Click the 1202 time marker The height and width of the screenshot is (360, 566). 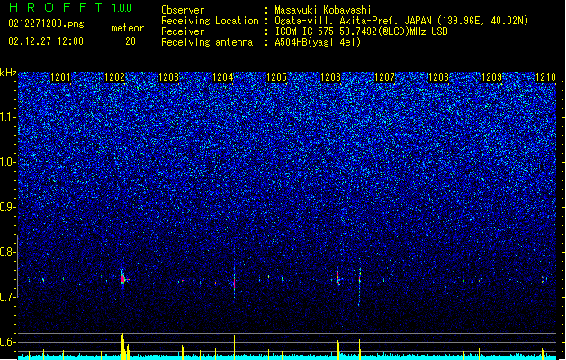pos(114,77)
